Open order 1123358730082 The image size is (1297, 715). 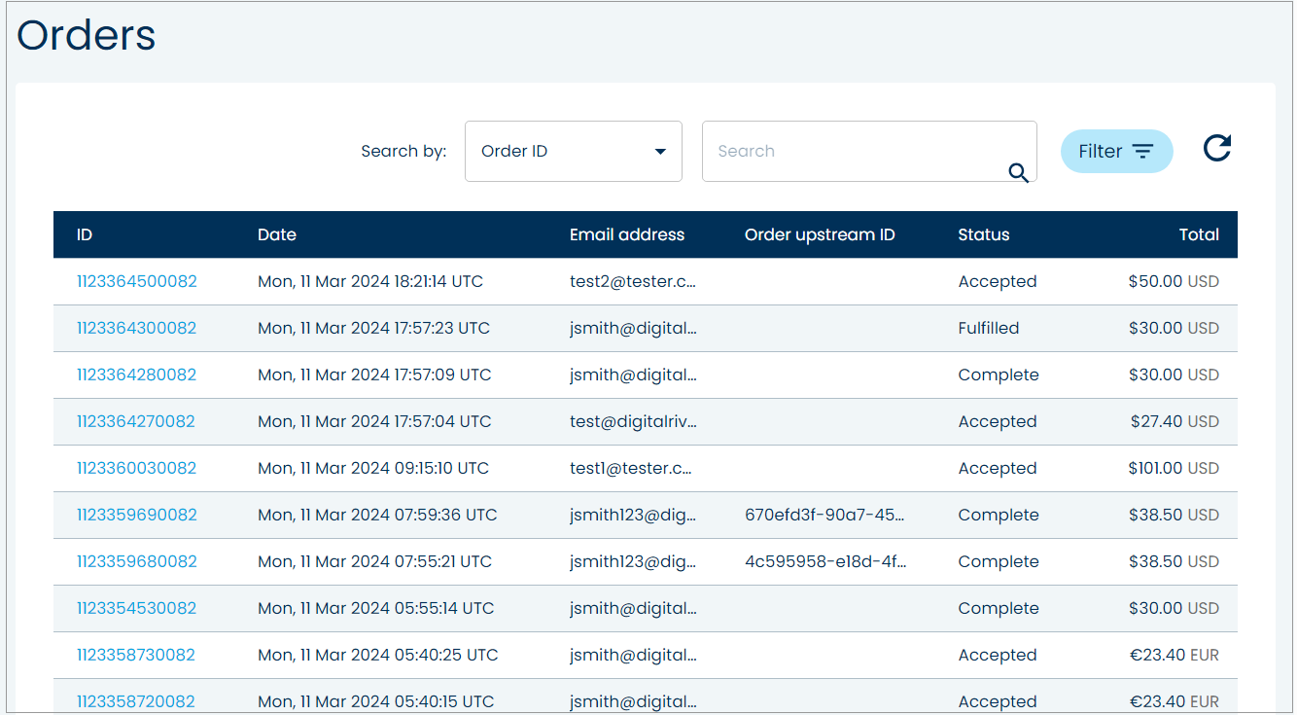(136, 656)
